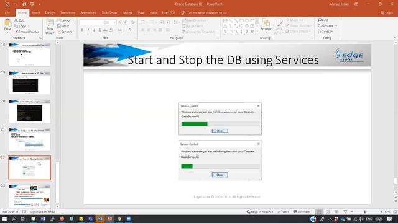398x223 pixels.
Task: Reset the slide with the Reset button
Action: tap(63, 26)
